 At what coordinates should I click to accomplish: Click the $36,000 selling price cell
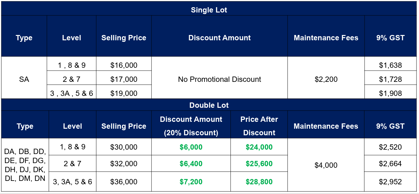(x=124, y=182)
